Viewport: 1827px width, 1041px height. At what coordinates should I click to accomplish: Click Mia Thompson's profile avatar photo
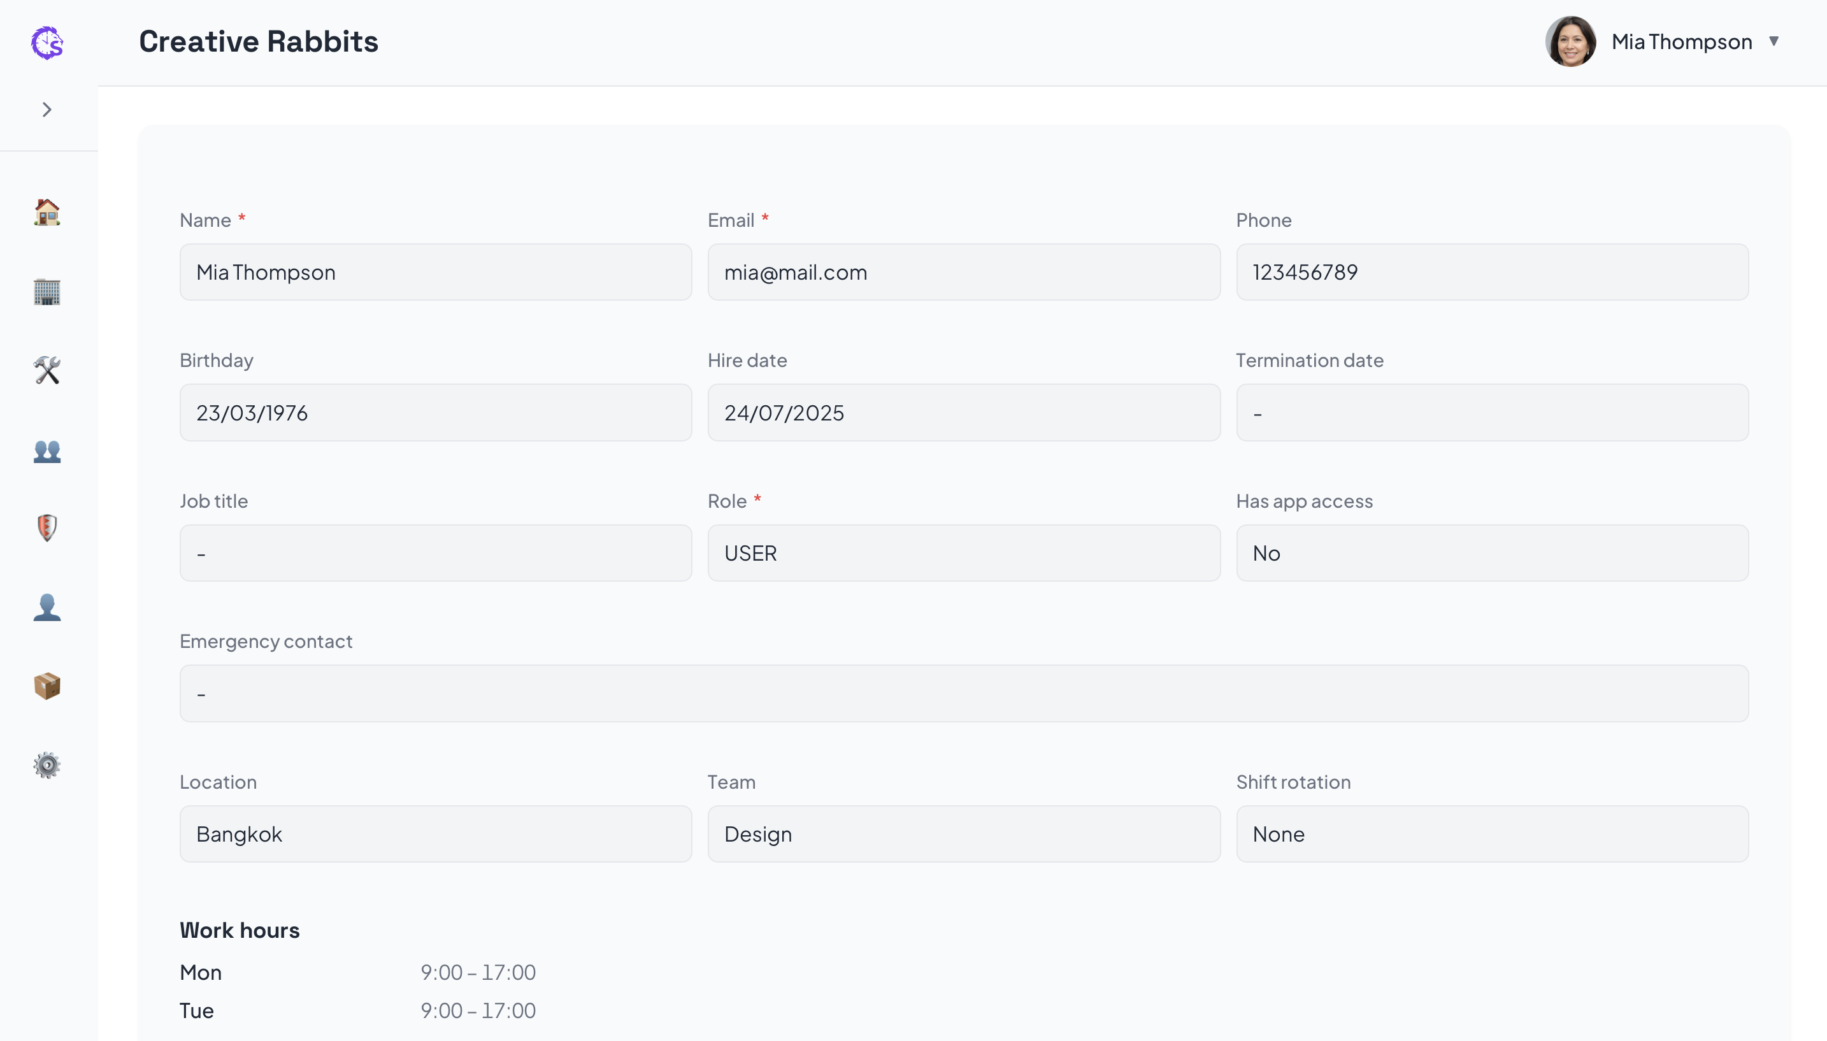1570,41
